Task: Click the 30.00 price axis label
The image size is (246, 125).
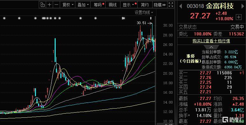Action: pos(168,25)
